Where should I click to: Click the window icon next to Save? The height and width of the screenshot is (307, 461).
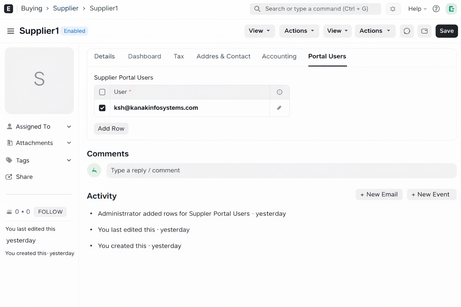point(424,31)
